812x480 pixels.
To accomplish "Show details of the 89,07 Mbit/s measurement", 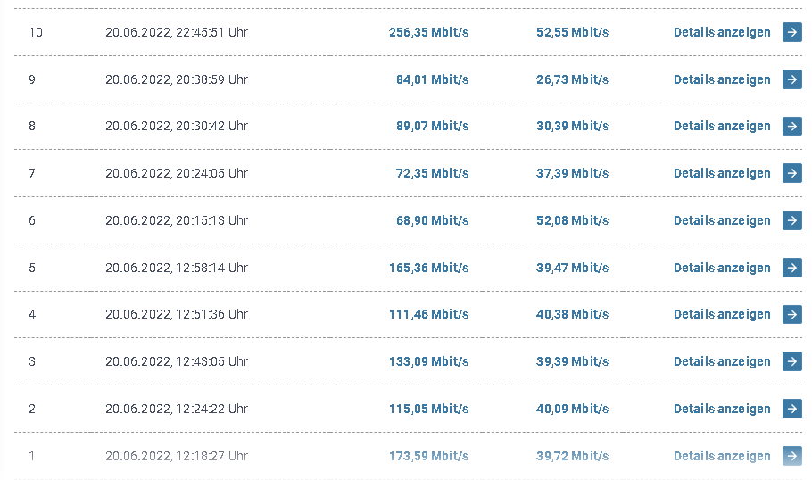I will pyautogui.click(x=722, y=126).
